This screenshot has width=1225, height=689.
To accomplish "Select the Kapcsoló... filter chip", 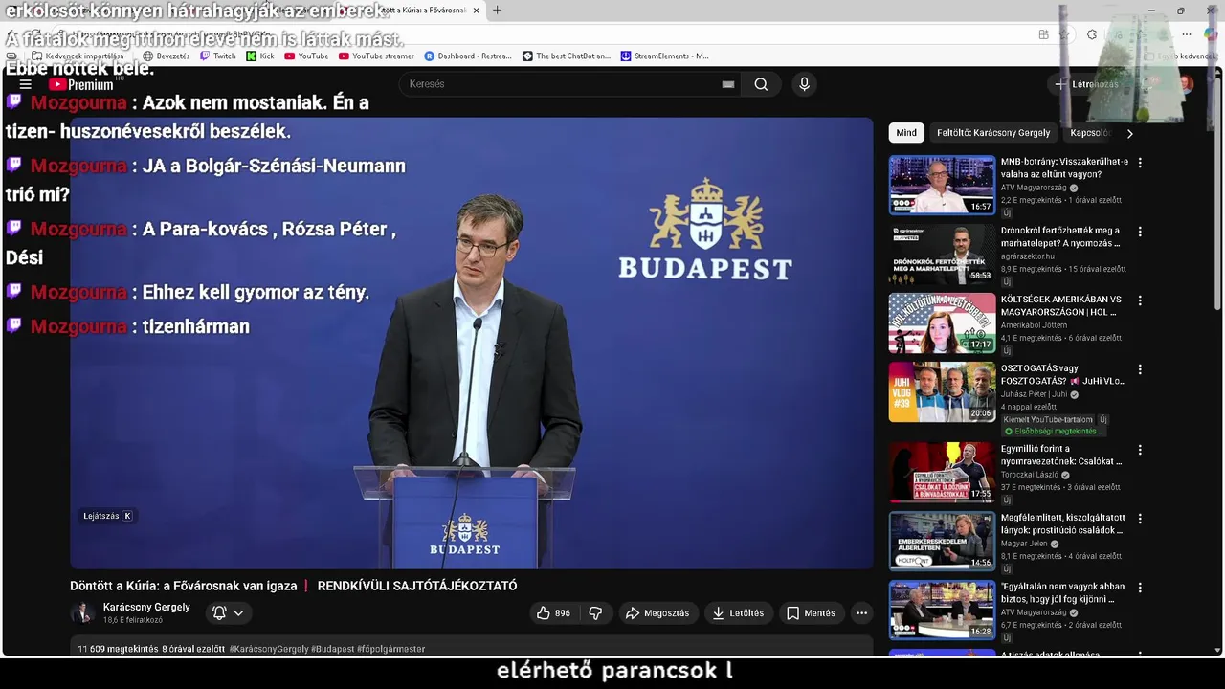I will (1089, 133).
